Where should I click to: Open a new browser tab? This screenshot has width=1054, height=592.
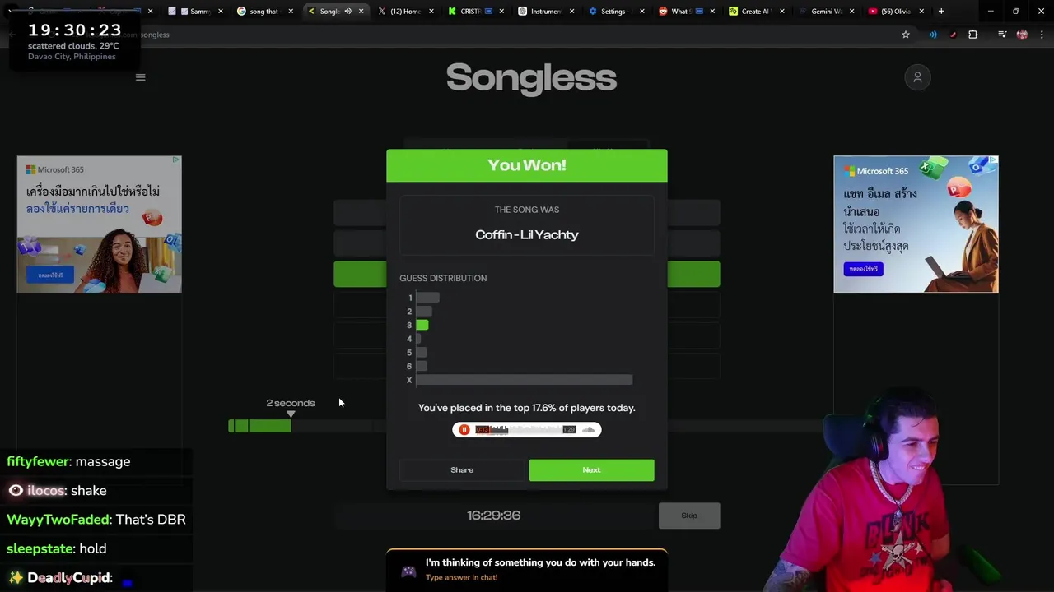pos(941,12)
